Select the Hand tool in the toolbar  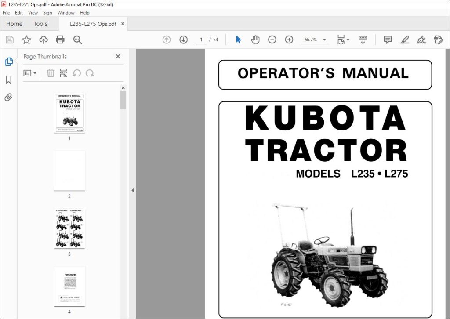point(255,40)
